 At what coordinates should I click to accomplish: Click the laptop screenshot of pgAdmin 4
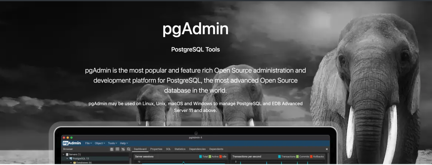coord(196,145)
